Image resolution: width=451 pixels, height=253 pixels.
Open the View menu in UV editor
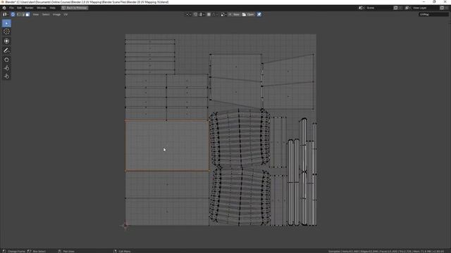(x=36, y=14)
